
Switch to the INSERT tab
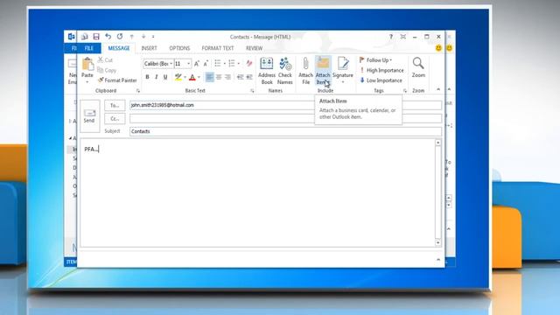149,48
